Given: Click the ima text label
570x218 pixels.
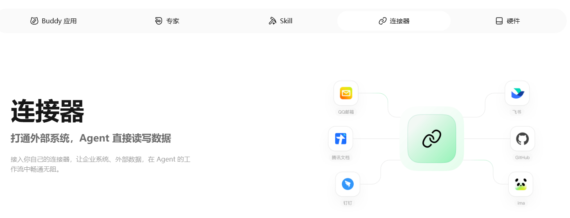Looking at the screenshot, I should click(x=521, y=203).
